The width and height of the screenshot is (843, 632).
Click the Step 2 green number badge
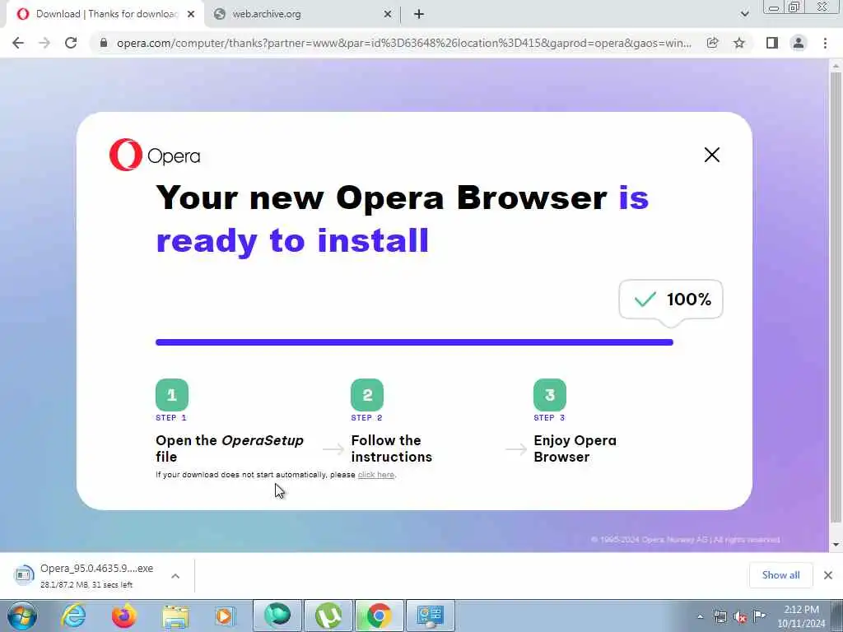pyautogui.click(x=367, y=395)
